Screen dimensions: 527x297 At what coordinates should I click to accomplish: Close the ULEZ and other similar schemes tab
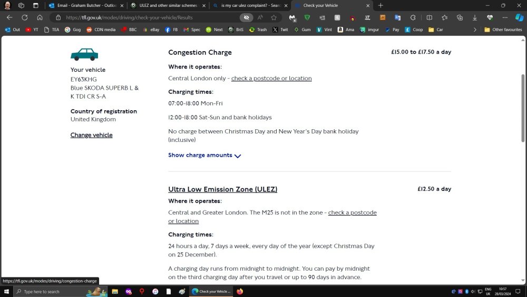pos(204,5)
